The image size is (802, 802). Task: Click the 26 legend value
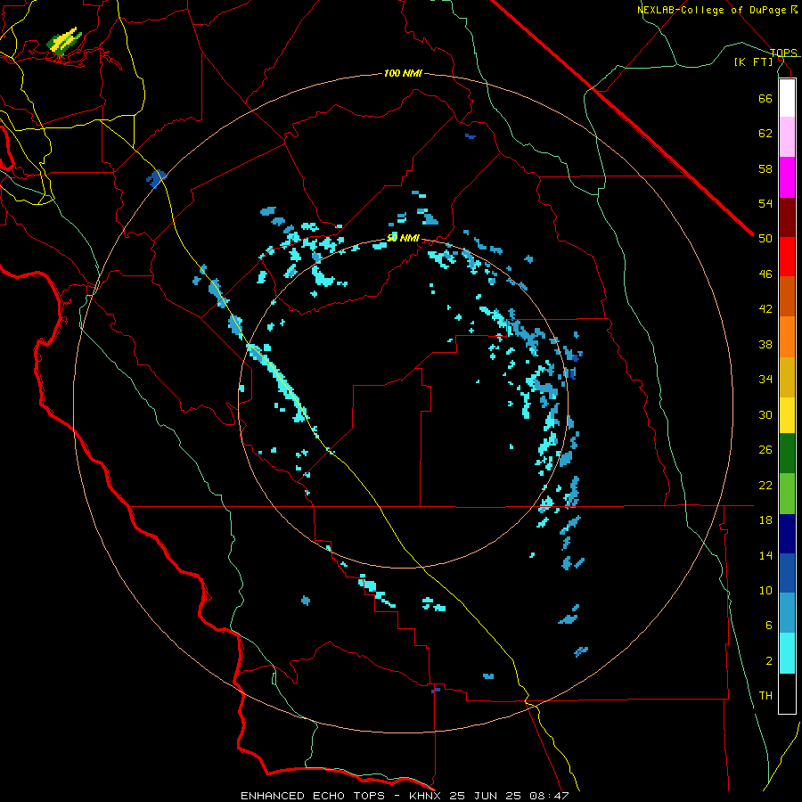tap(765, 450)
